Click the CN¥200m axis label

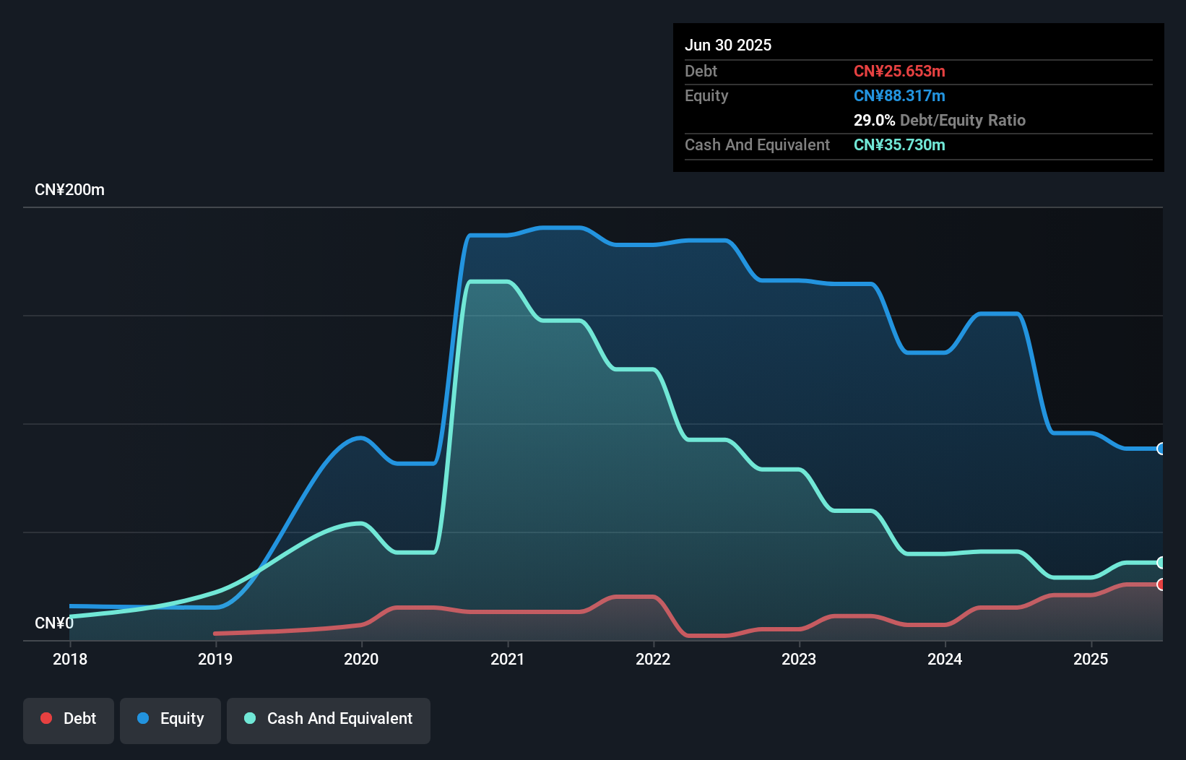click(x=70, y=189)
